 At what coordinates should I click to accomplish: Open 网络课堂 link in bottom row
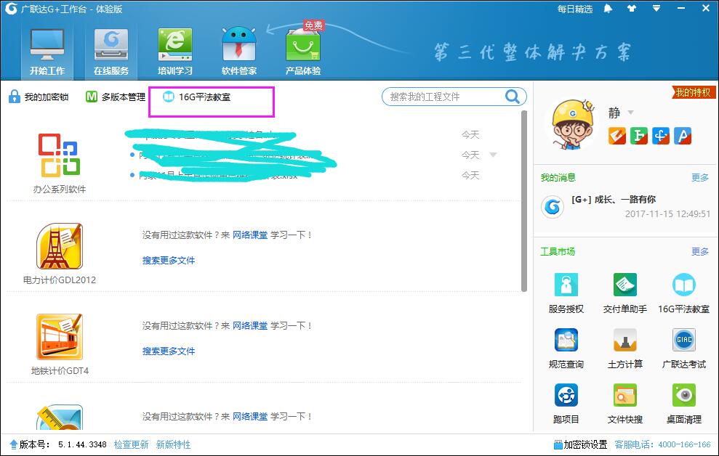(x=250, y=416)
